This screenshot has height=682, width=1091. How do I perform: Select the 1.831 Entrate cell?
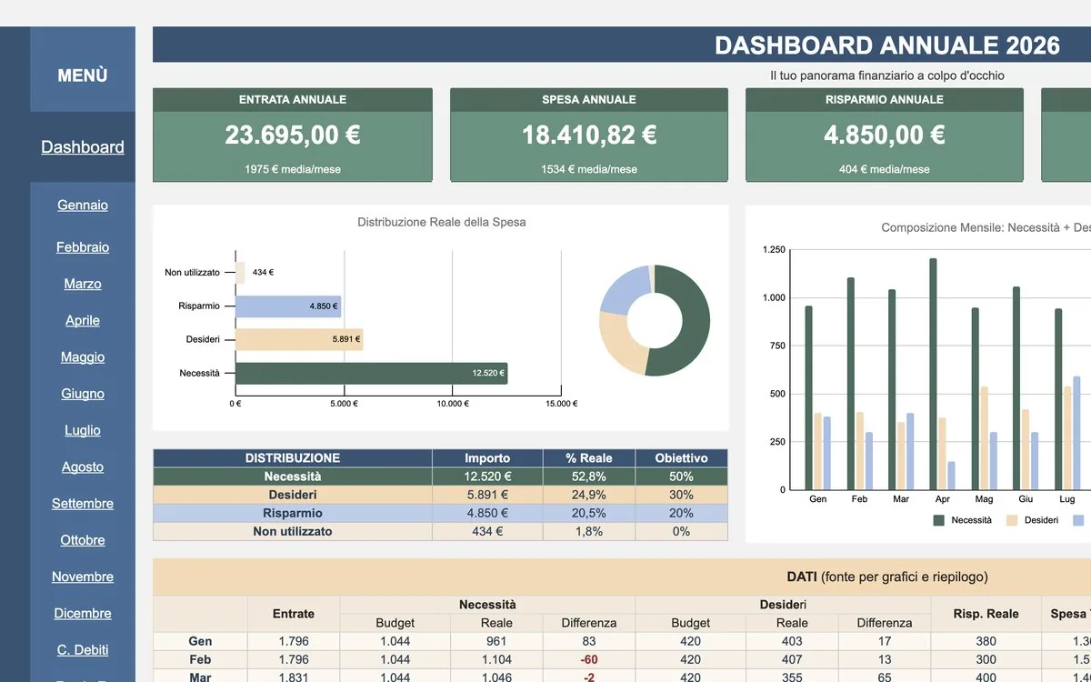pos(294,677)
